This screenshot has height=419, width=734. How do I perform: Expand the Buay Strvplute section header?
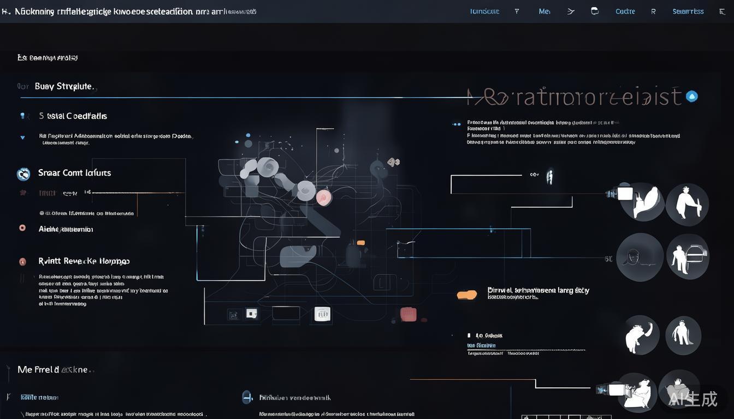pos(63,86)
